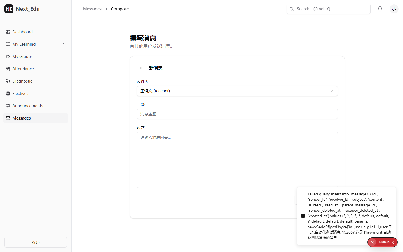Click the Messages breadcrumb link

(92, 9)
